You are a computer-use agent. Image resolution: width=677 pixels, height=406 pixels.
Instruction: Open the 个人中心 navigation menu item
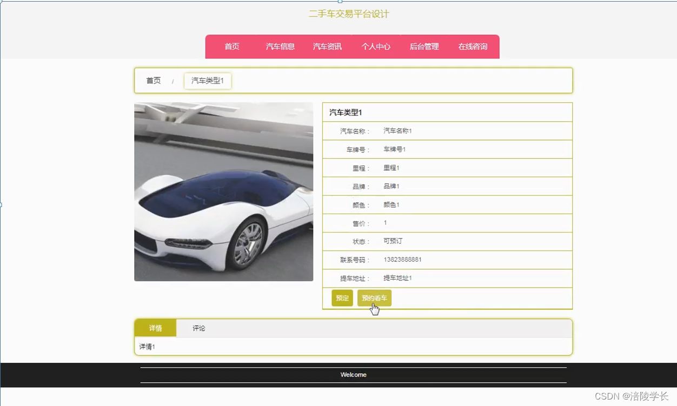[x=376, y=46]
